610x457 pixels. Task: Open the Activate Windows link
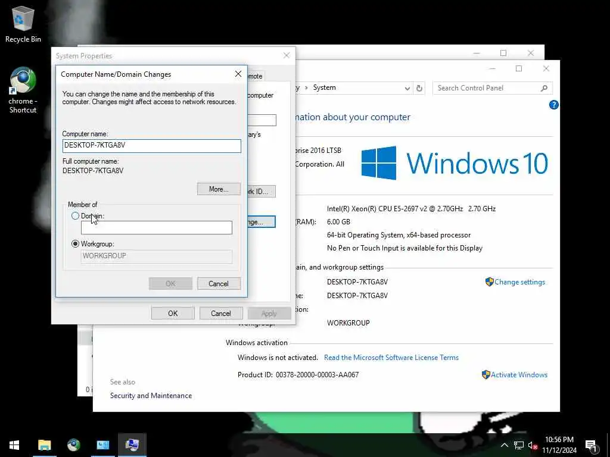[519, 375]
